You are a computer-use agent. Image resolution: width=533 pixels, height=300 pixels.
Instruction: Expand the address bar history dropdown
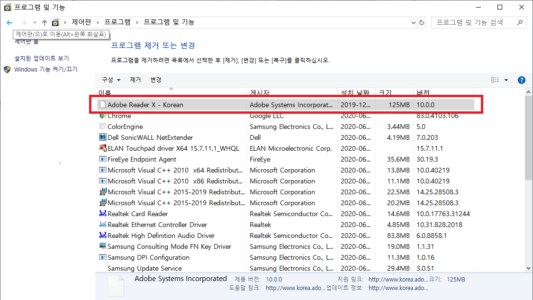[413, 22]
